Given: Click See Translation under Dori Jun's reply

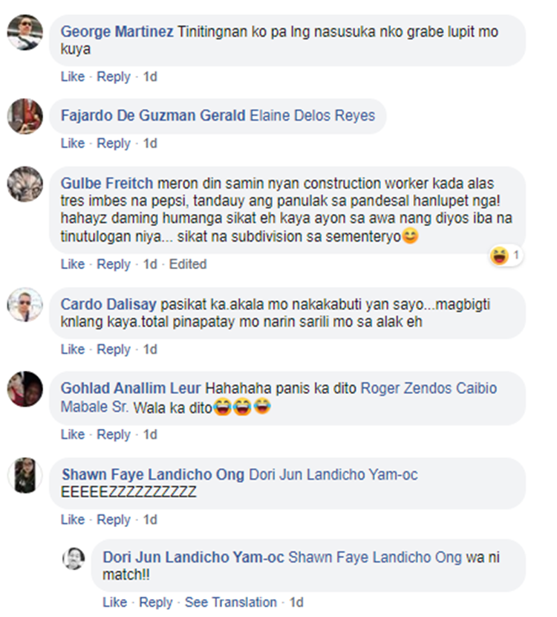Looking at the screenshot, I should (x=231, y=602).
